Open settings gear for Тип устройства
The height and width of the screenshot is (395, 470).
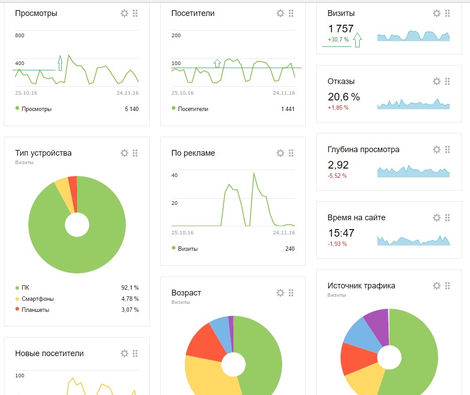click(x=124, y=153)
